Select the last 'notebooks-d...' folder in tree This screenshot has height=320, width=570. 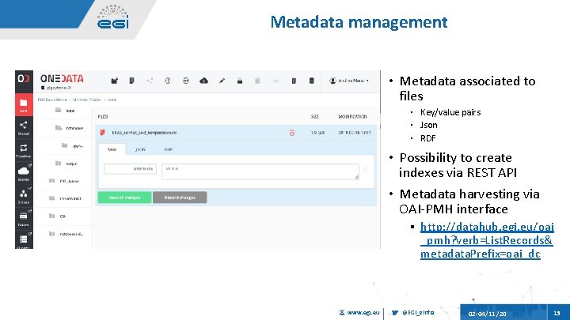66,234
